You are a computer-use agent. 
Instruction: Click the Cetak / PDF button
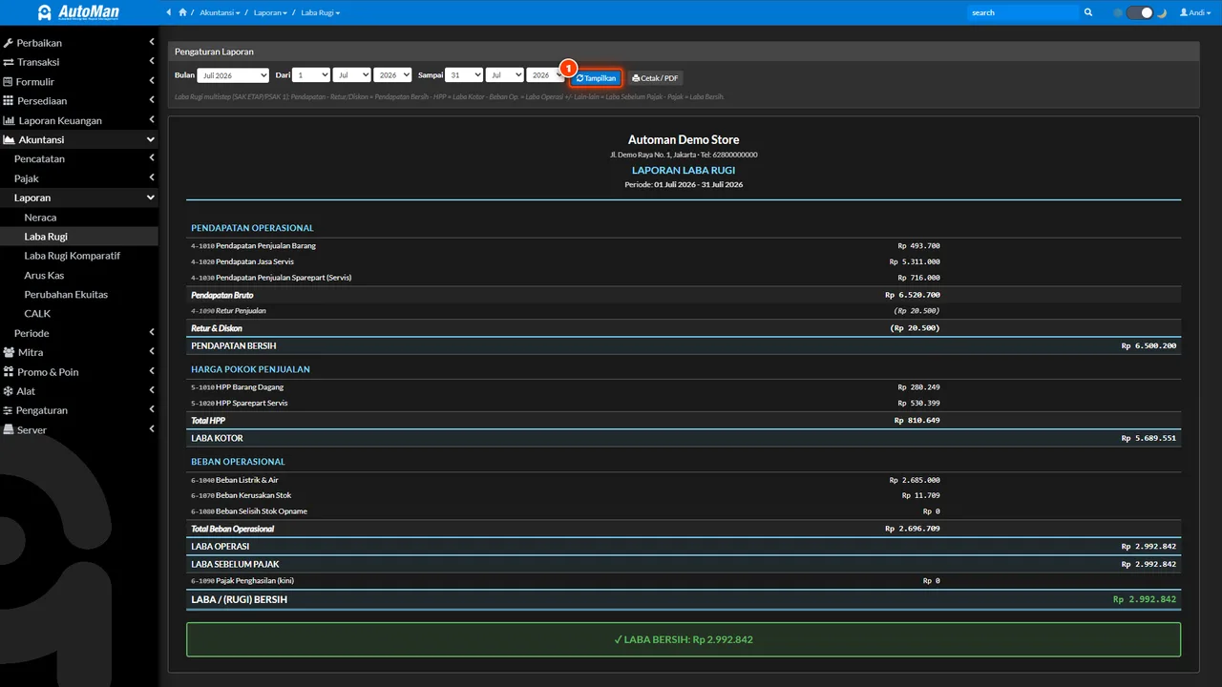point(655,78)
